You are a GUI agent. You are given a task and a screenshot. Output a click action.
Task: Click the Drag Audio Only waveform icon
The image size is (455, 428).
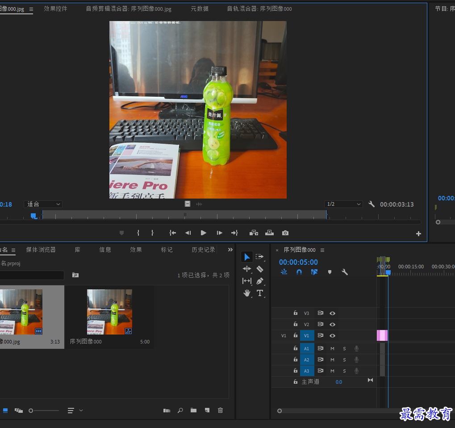pyautogui.click(x=199, y=204)
